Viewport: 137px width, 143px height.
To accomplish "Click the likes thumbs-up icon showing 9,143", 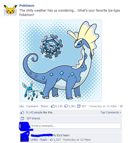I will (53, 106).
